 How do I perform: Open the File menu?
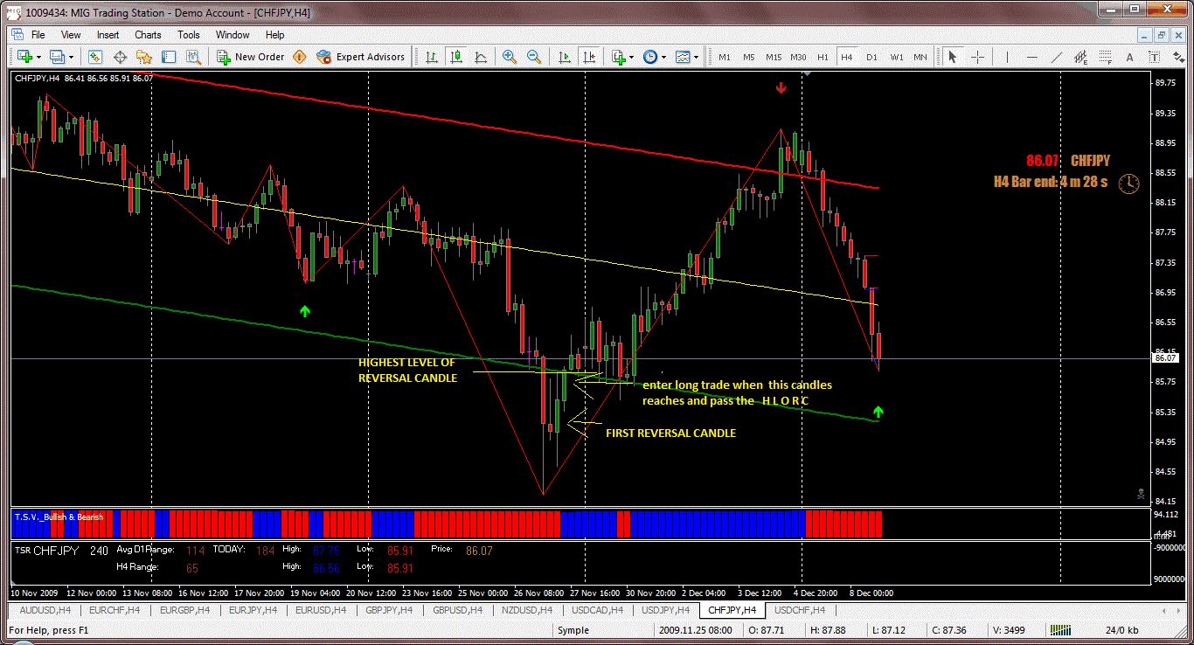pyautogui.click(x=38, y=35)
